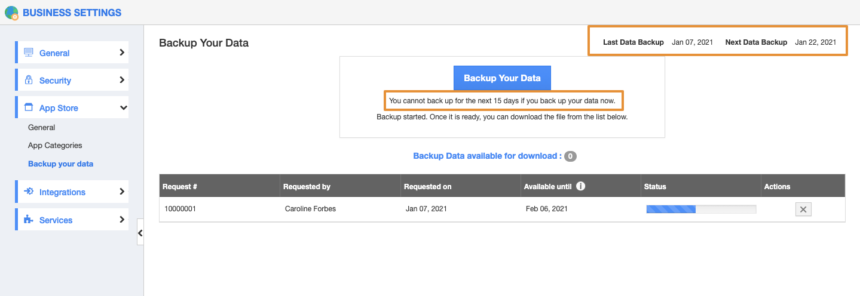This screenshot has width=860, height=296.
Task: Click the Security padlock icon
Action: (x=29, y=80)
